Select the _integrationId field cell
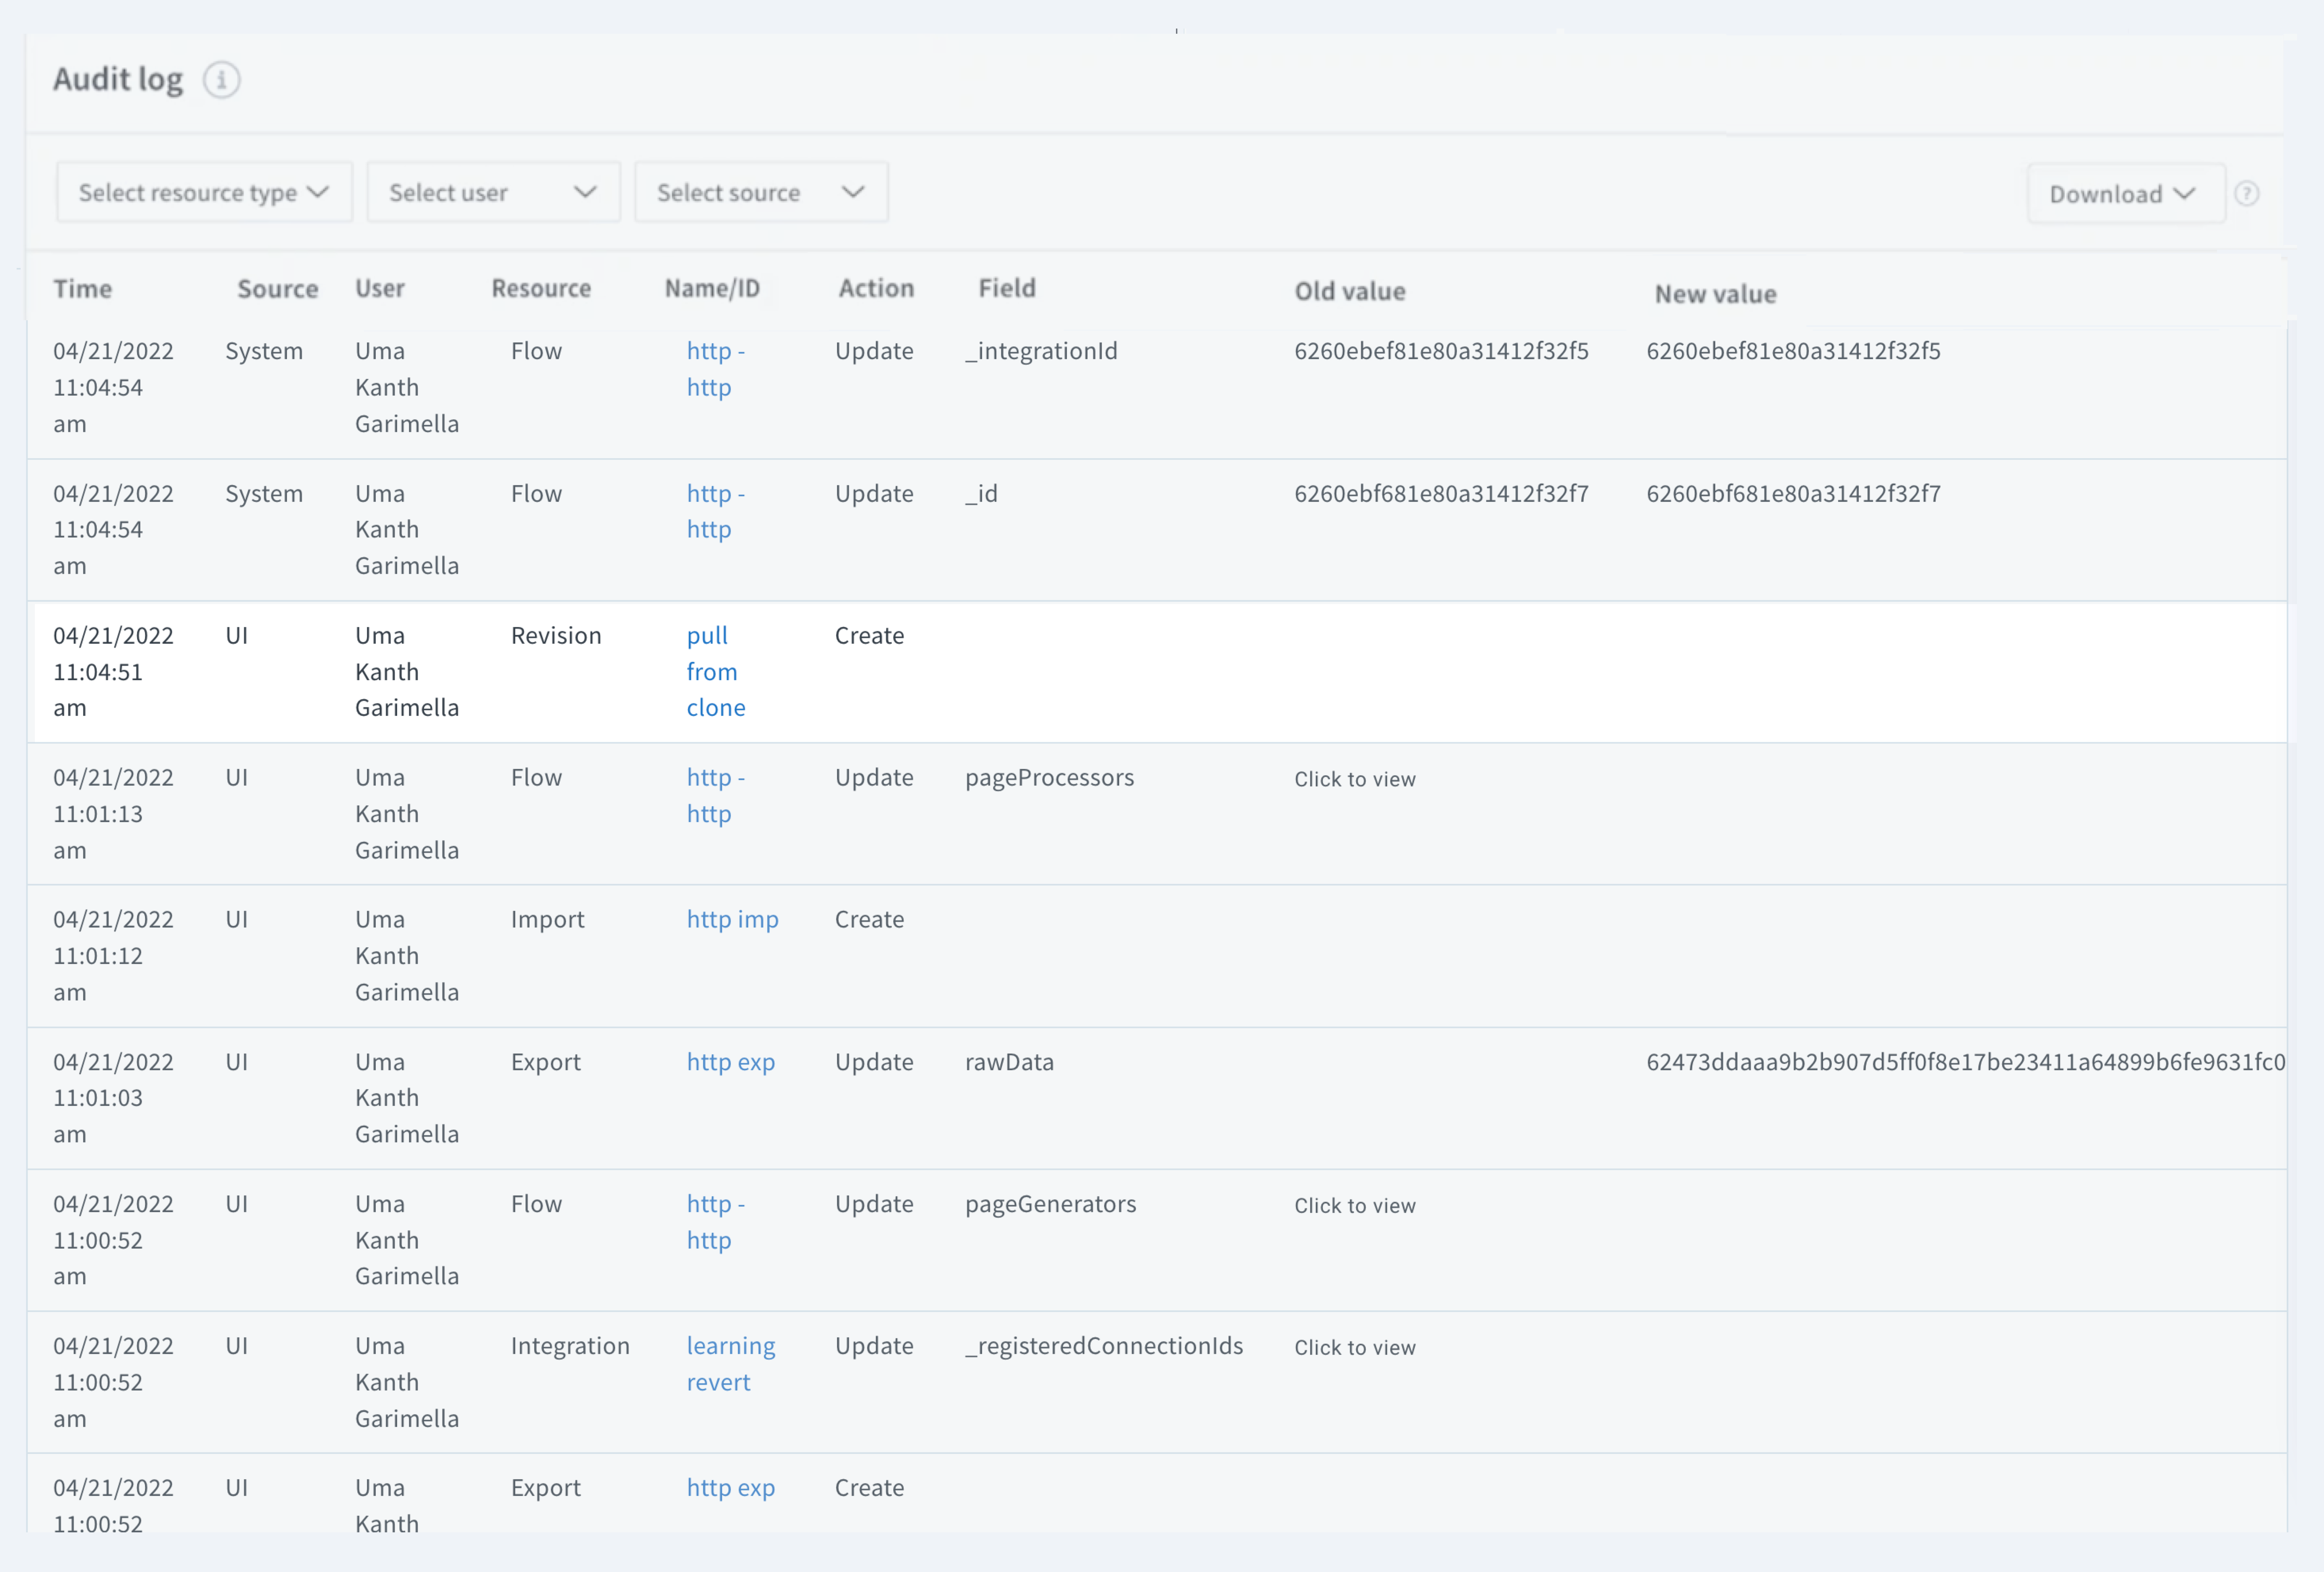The image size is (2324, 1572). click(x=1041, y=351)
